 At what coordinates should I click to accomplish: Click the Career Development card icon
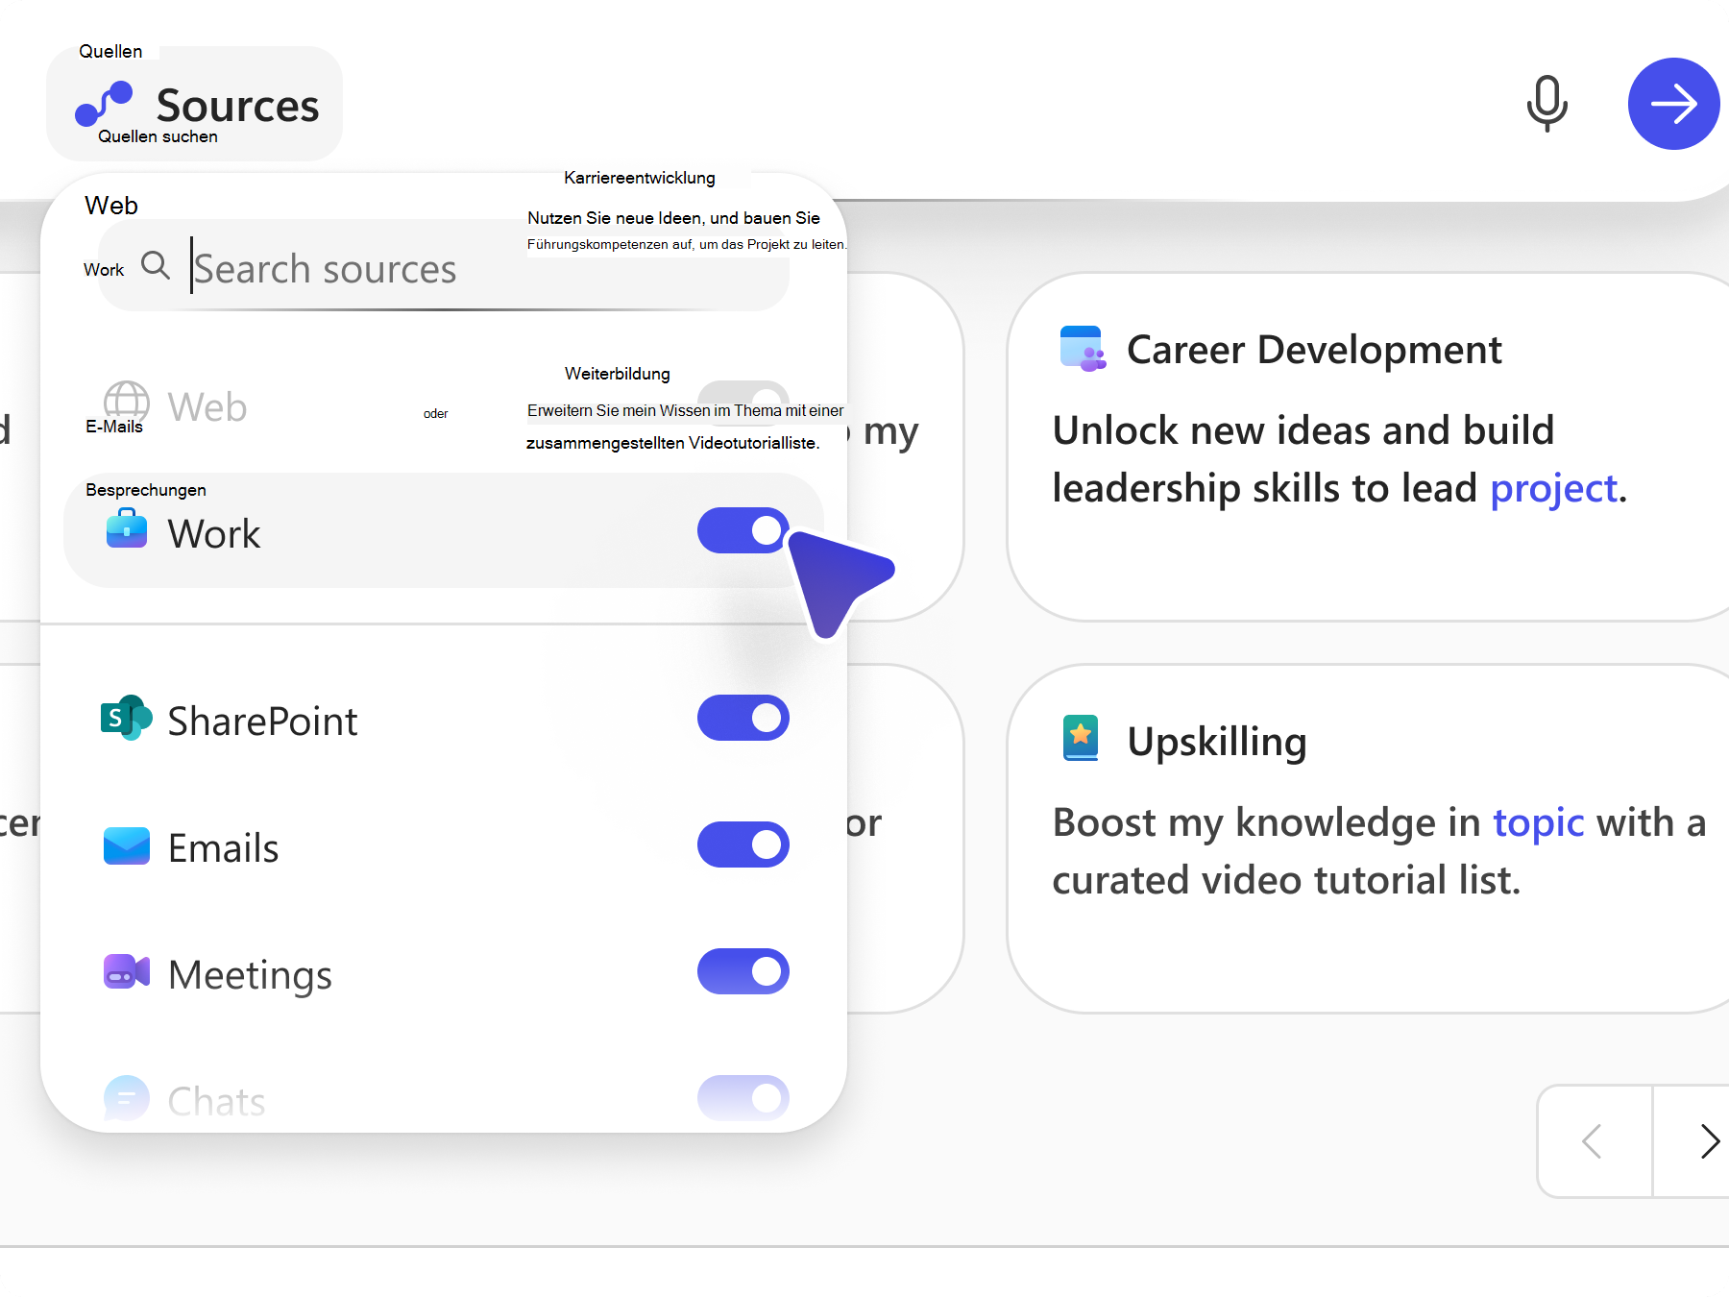pos(1083,349)
